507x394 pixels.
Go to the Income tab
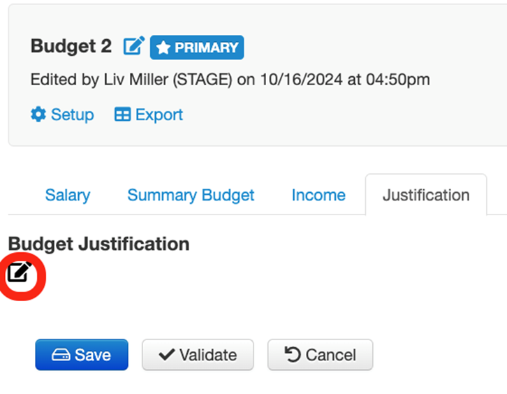[318, 195]
